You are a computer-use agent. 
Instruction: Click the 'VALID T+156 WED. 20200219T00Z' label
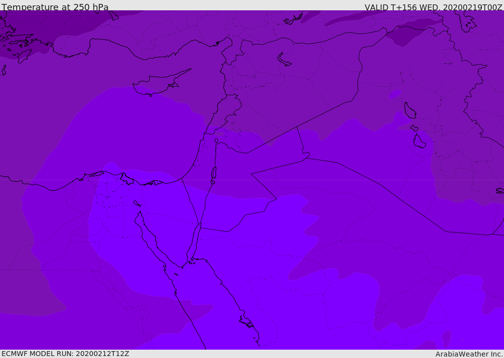(433, 7)
